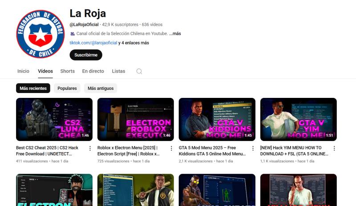The image size is (356, 206).
Task: Open options menu for GTA 5 Mod Menu video
Action: [253, 148]
